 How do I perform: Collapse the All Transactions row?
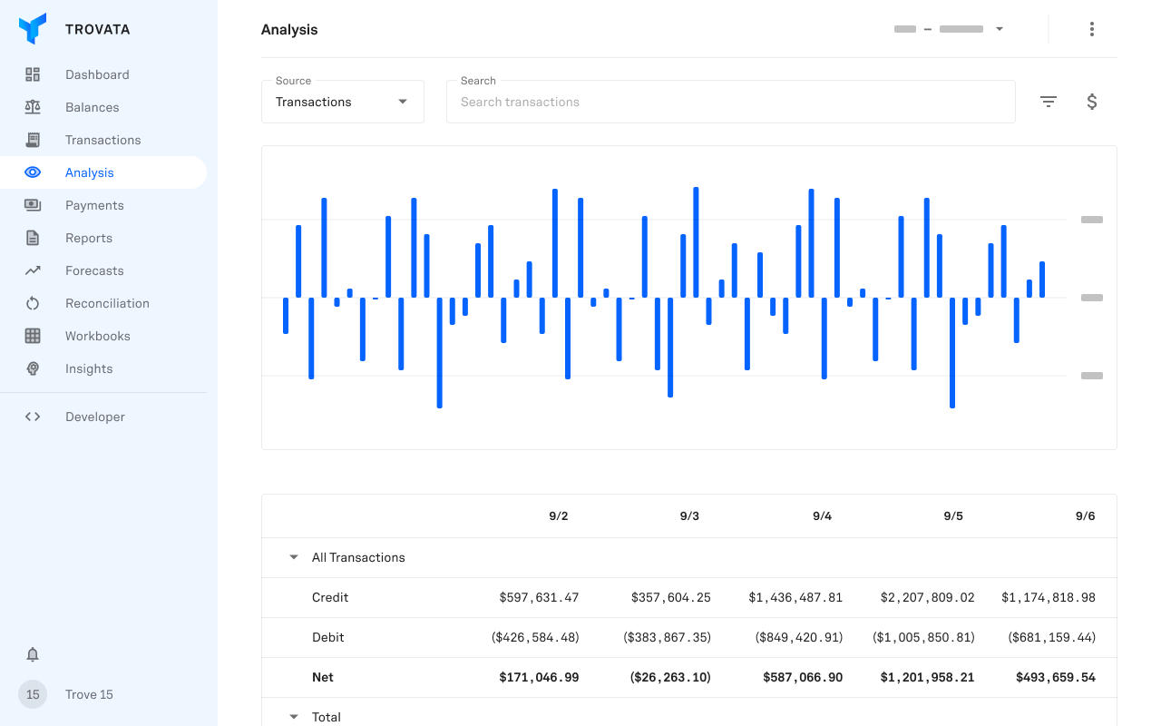pos(293,556)
